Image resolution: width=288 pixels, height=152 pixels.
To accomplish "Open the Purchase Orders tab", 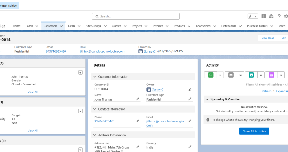I will (x=257, y=26).
